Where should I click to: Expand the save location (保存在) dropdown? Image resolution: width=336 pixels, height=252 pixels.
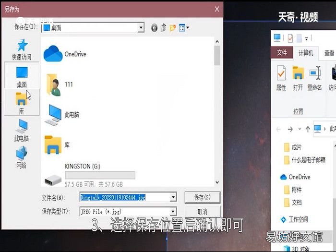click(141, 28)
